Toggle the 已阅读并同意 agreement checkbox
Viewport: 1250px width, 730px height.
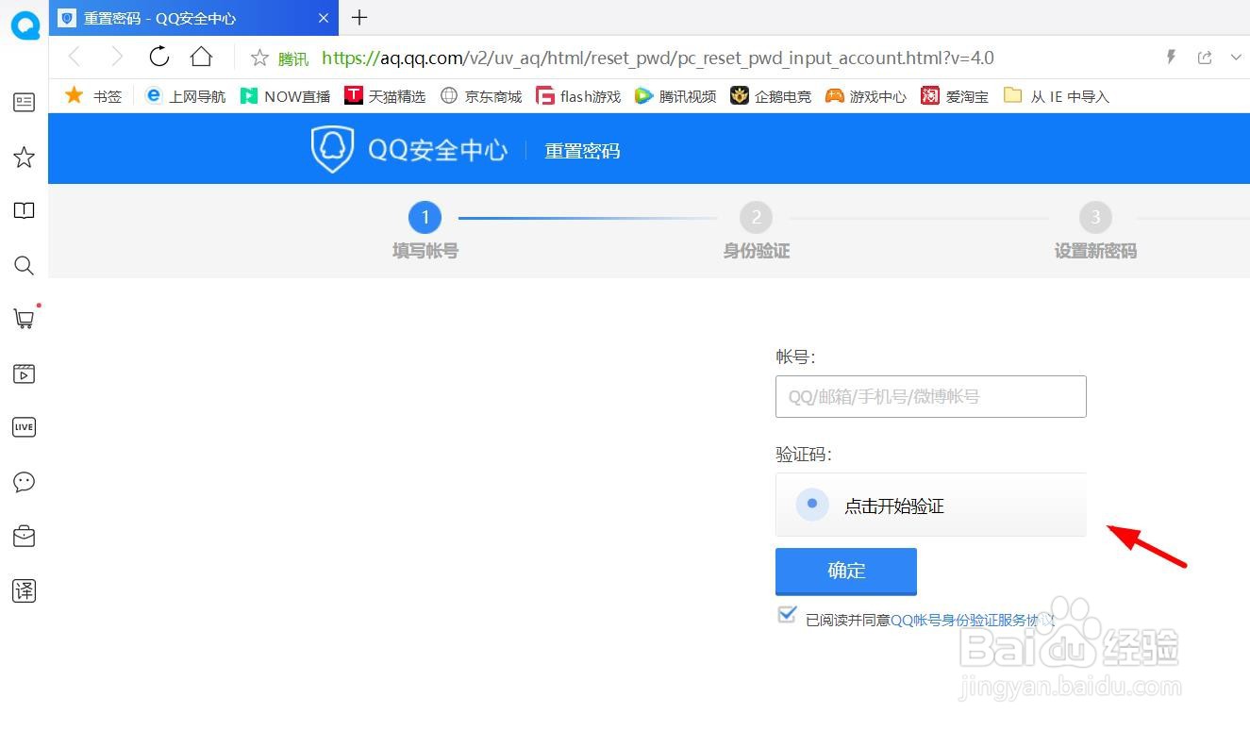[x=786, y=615]
